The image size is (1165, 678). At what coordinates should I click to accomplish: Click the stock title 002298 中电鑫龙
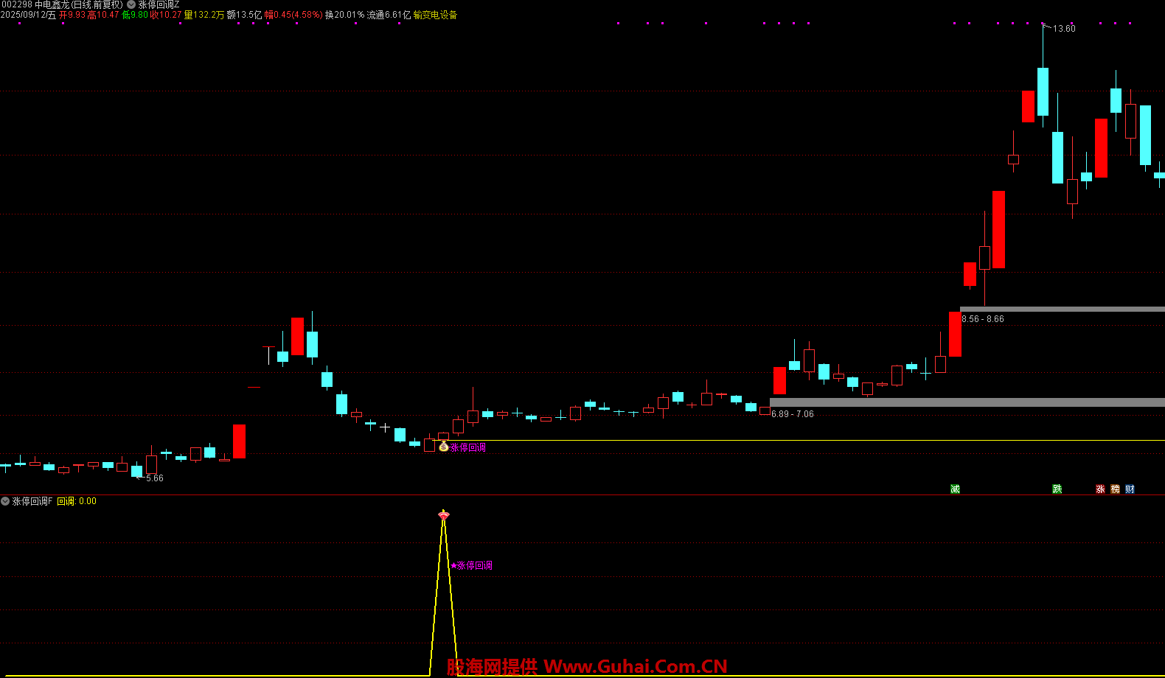click(x=36, y=4)
